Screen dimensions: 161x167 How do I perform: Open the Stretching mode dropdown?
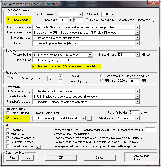(x=86, y=38)
